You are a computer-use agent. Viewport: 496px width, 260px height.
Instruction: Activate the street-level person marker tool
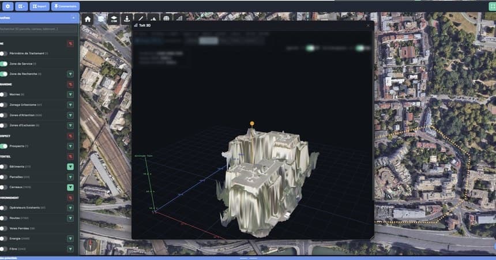[127, 19]
